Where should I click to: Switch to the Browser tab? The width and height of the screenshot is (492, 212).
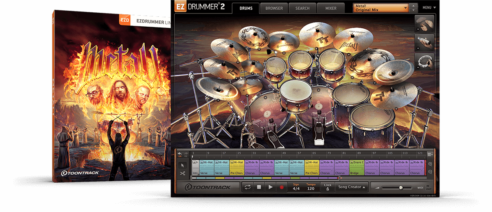click(x=274, y=8)
